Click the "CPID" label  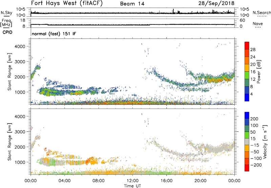(7, 32)
